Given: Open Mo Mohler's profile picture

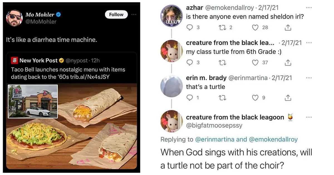Looking at the screenshot, I should click(14, 18).
